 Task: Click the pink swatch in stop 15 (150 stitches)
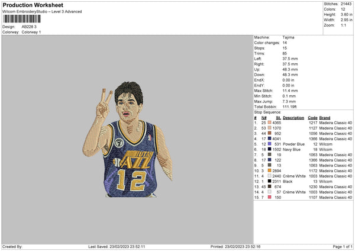[x=269, y=197]
